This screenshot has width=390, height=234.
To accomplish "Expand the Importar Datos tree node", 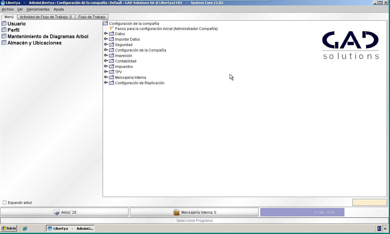I will [x=106, y=39].
